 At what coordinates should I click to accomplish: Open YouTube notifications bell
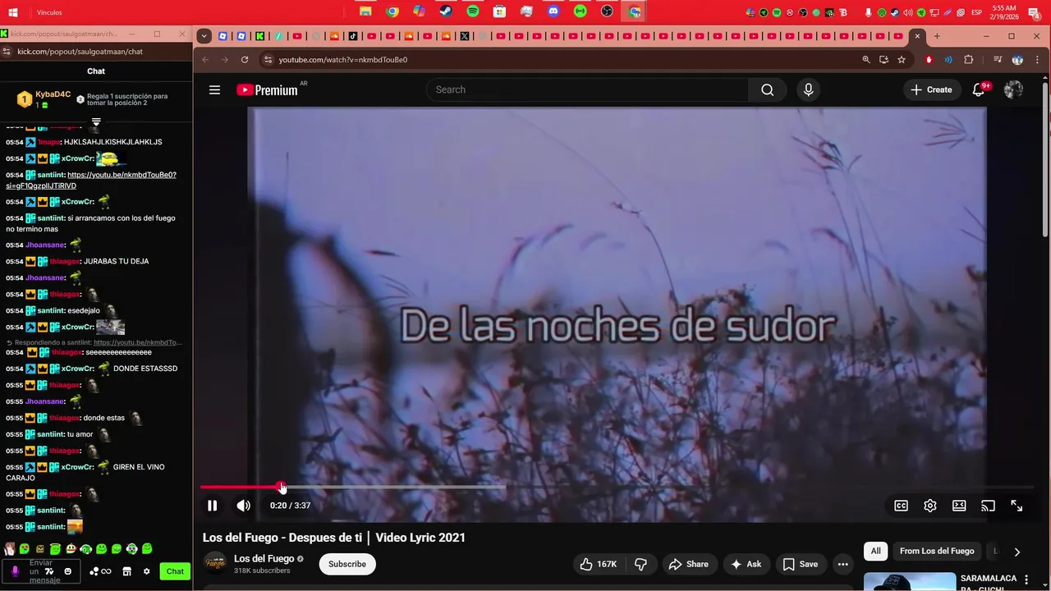pos(979,89)
